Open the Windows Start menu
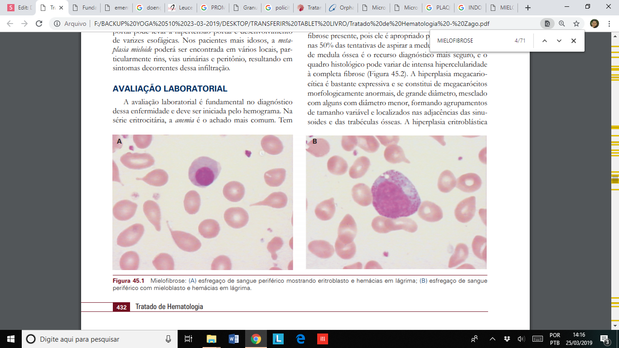The image size is (619, 348). point(11,339)
